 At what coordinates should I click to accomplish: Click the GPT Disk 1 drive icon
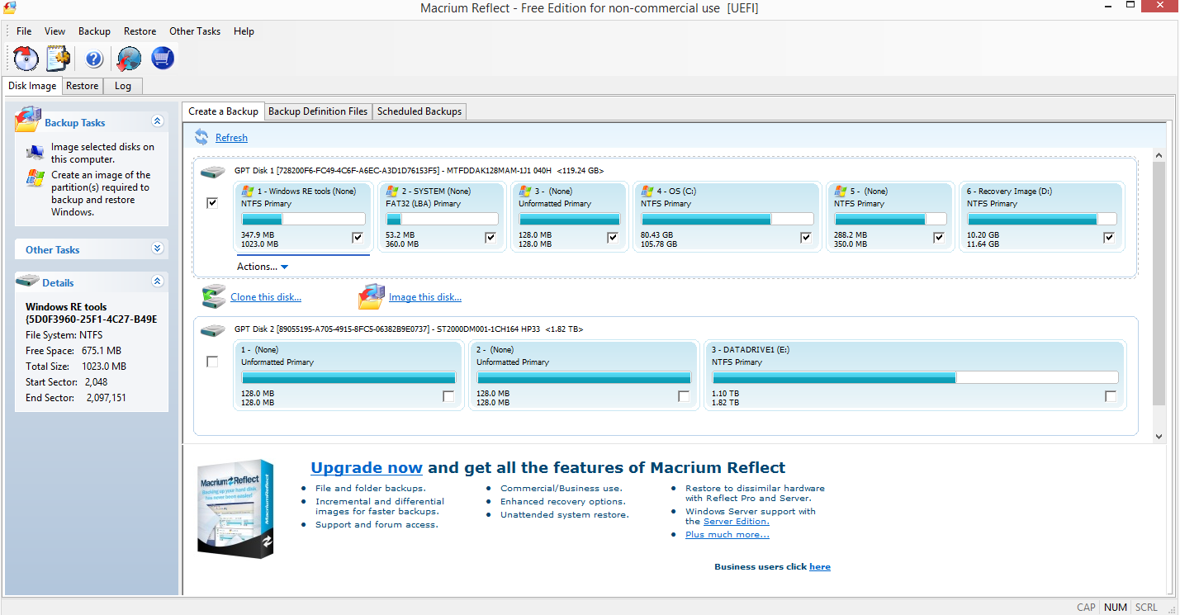click(x=212, y=171)
